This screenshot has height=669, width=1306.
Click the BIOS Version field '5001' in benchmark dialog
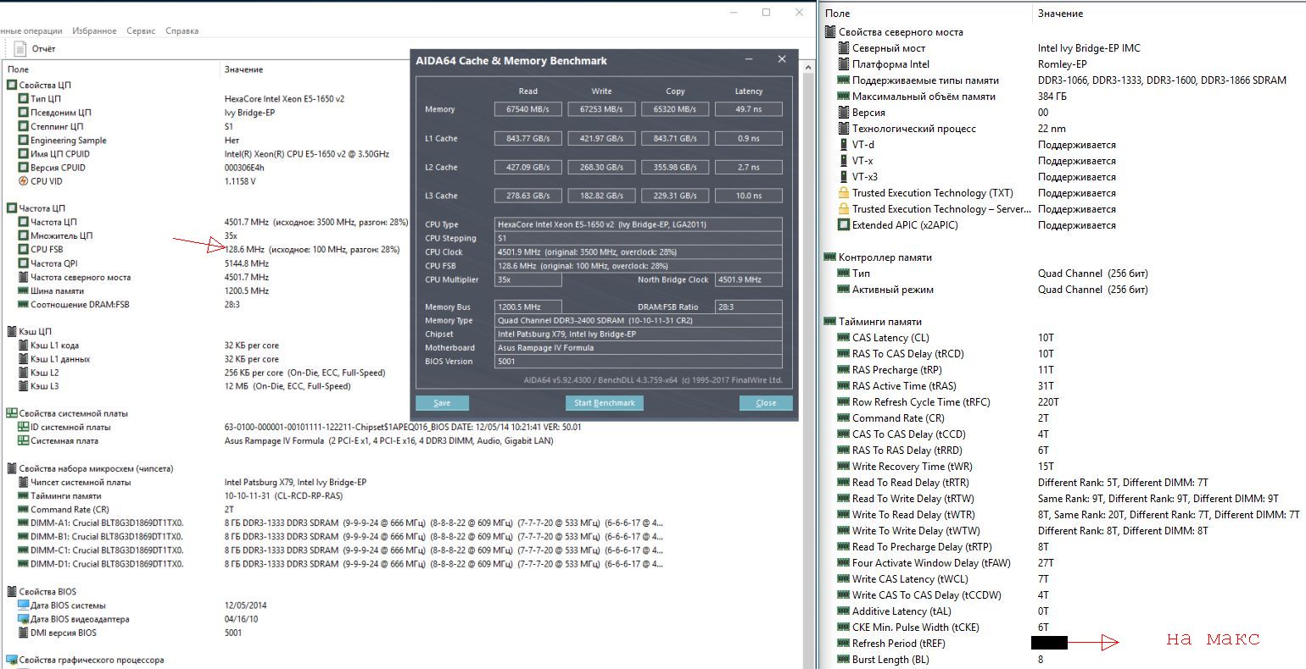[x=639, y=362]
